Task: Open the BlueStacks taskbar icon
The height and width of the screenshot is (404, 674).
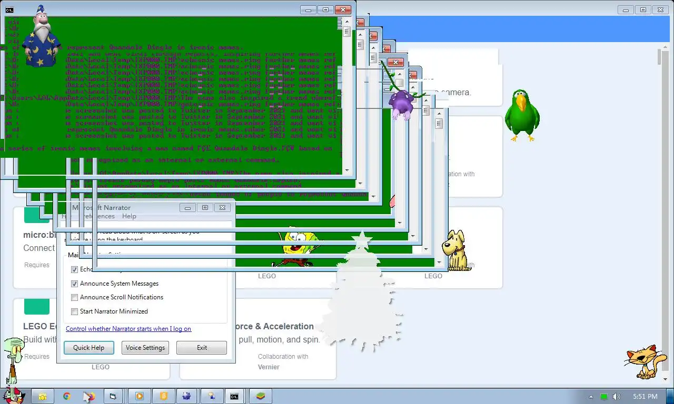Action: (x=260, y=396)
